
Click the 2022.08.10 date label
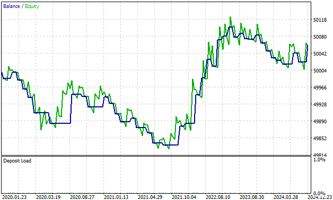pos(218,197)
